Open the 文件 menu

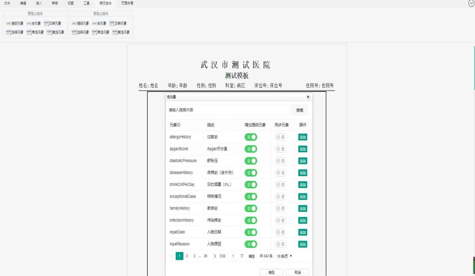(7, 3)
